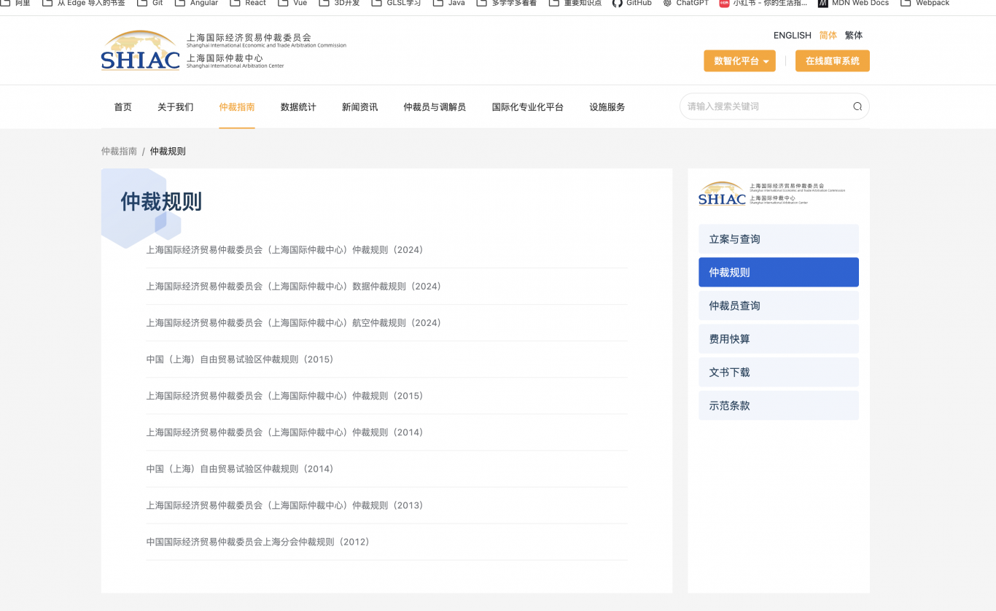996x611 pixels.
Task: Open 仲裁规则（2013）link
Action: click(284, 505)
